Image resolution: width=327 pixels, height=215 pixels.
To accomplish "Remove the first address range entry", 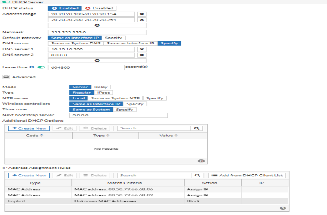I will coord(141,14).
